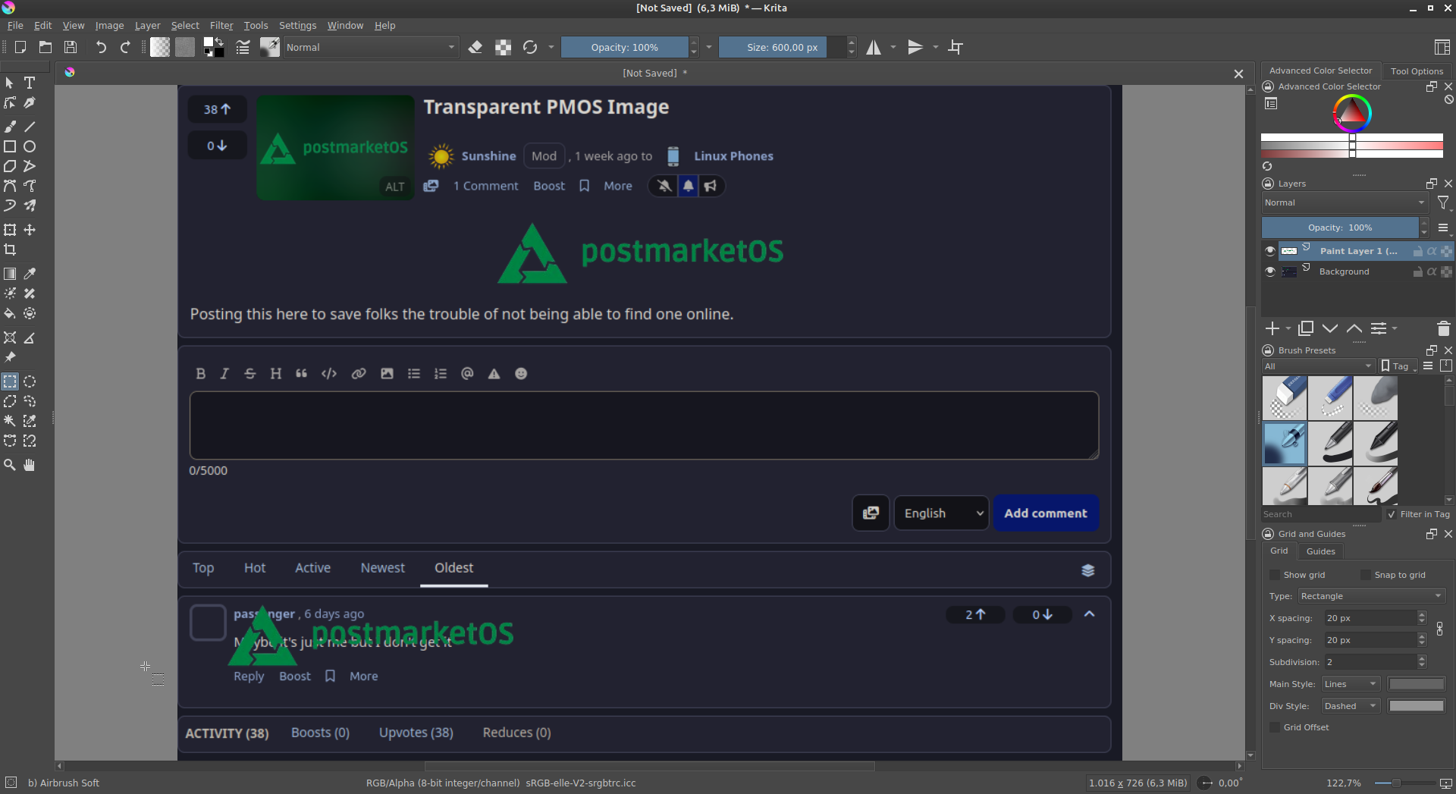The image size is (1456, 794).
Task: Click the brush presets Search field
Action: point(1319,514)
